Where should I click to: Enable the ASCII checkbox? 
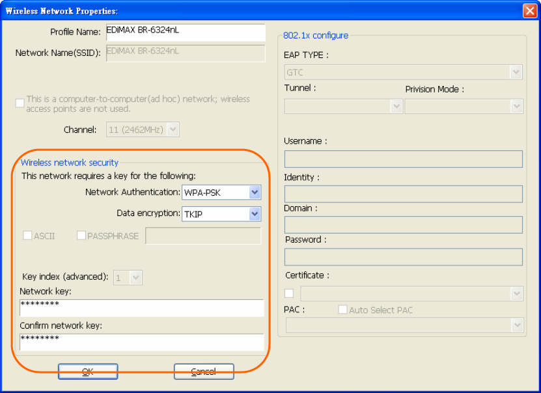point(27,236)
